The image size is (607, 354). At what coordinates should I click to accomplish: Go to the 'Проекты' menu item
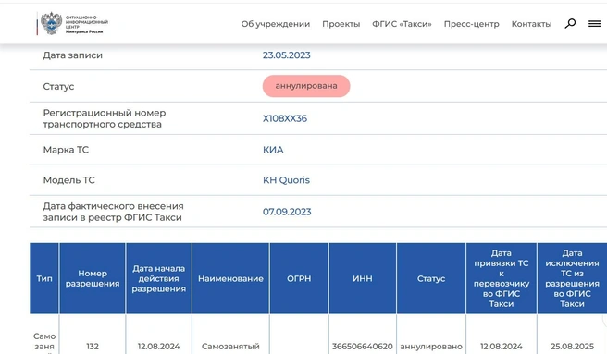coord(341,24)
